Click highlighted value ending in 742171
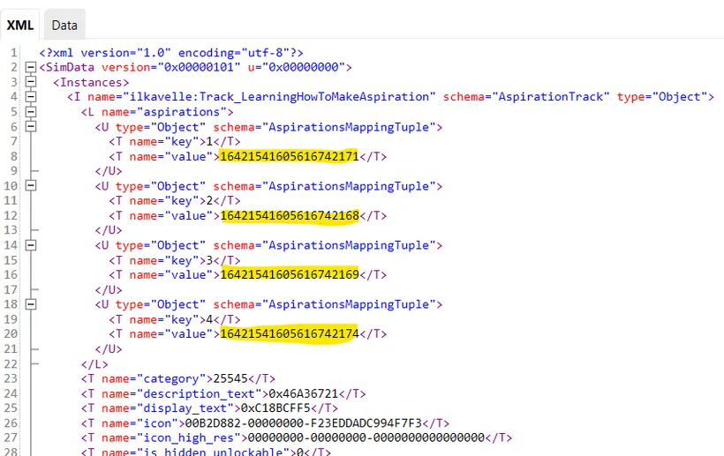 [289, 157]
